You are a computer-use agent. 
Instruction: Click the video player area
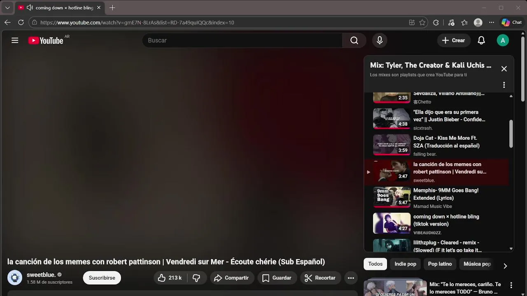(x=180, y=152)
